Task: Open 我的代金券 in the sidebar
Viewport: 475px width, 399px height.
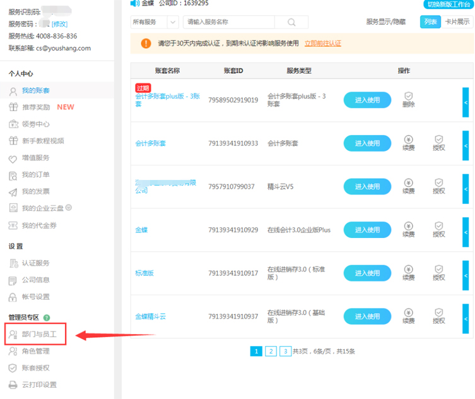Action: [39, 225]
